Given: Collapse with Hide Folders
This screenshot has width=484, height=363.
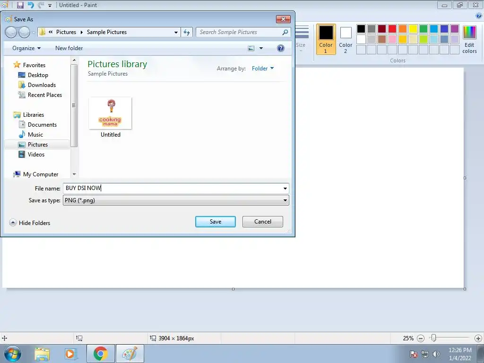Looking at the screenshot, I should coord(30,223).
